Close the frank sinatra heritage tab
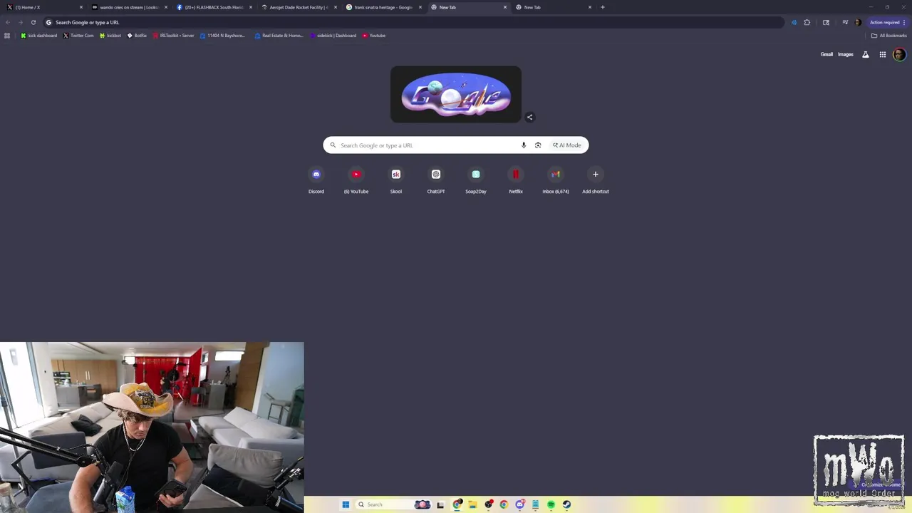This screenshot has width=912, height=513. coord(420,7)
